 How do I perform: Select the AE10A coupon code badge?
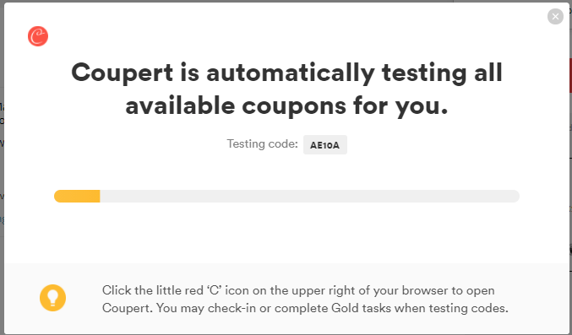click(325, 145)
